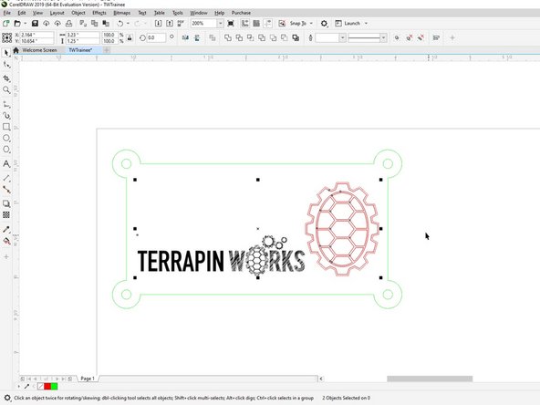Toggle the lock ratio padlock

click(x=130, y=38)
